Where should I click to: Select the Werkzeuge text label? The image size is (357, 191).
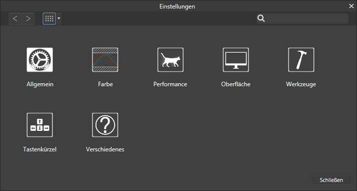301,84
